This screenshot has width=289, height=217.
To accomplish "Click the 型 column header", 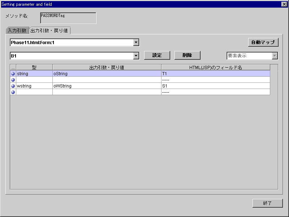I will coord(34,67).
